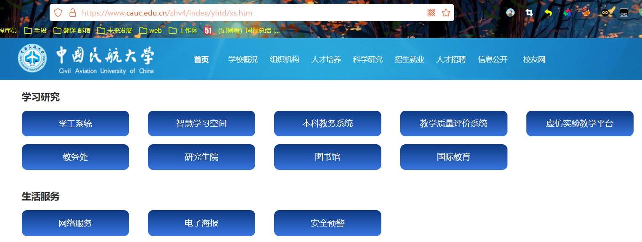Toggle the bookmark star in address bar
This screenshot has width=642, height=242.
click(445, 13)
